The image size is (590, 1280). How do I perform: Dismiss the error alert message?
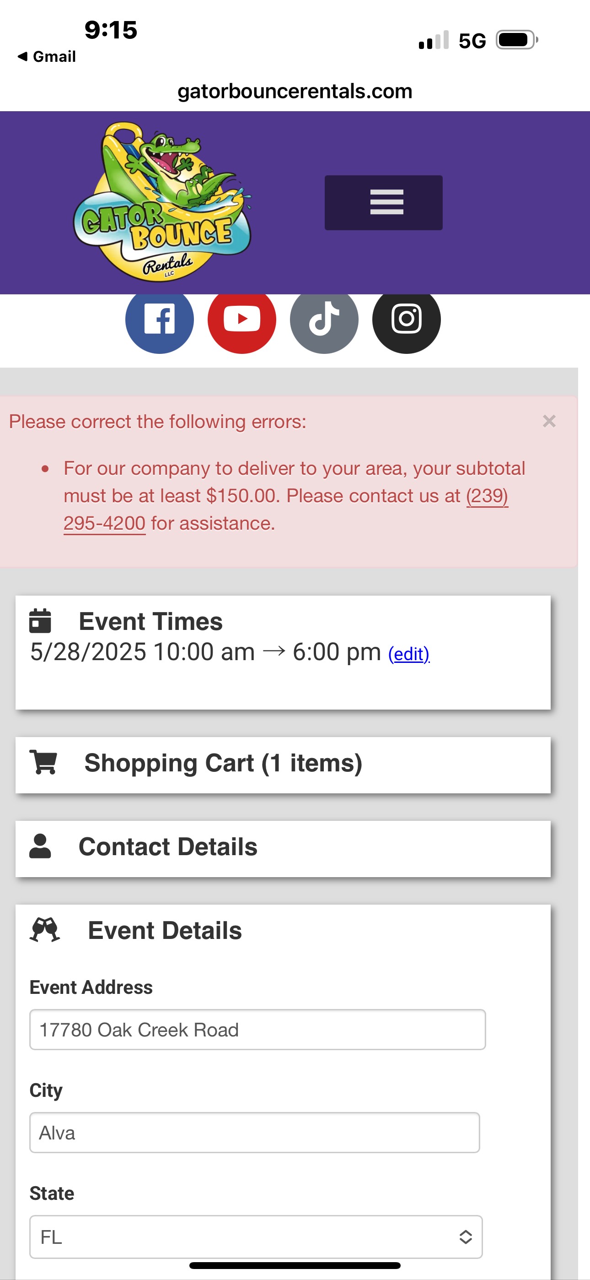coord(549,421)
